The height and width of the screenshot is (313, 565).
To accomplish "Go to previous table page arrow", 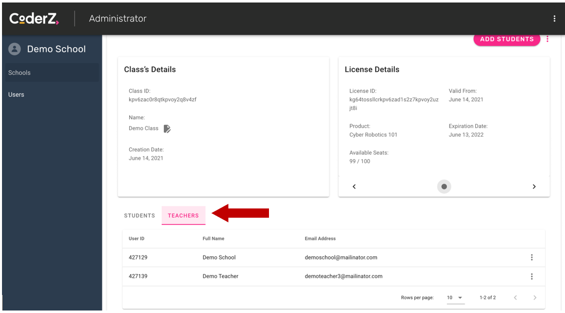I will tap(515, 297).
